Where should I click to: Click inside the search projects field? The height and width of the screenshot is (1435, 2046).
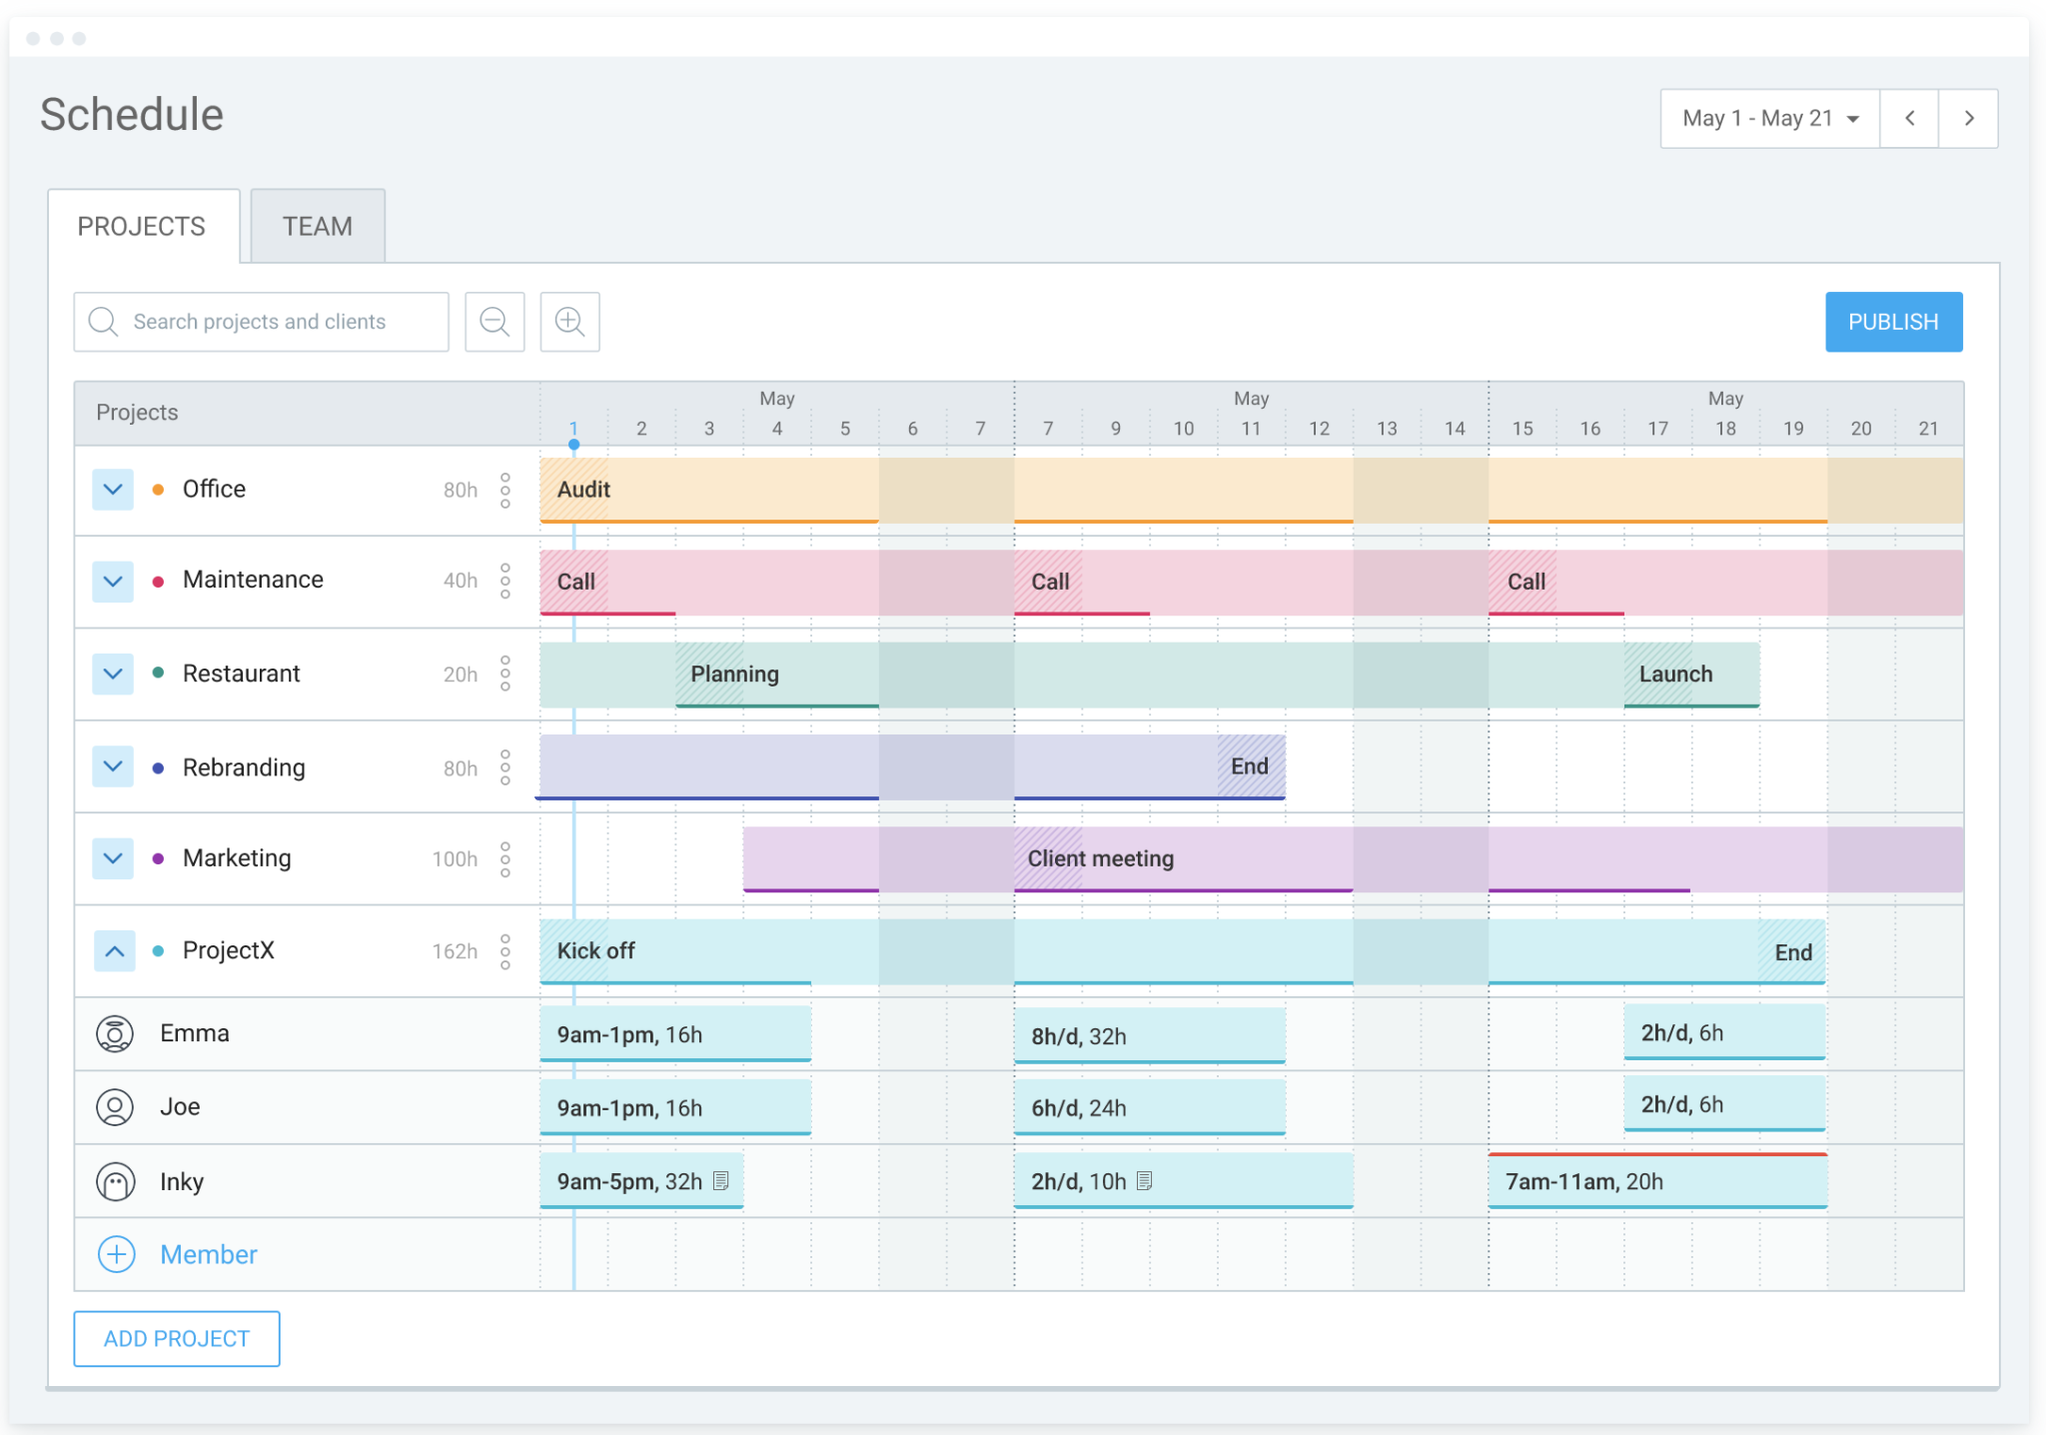280,322
